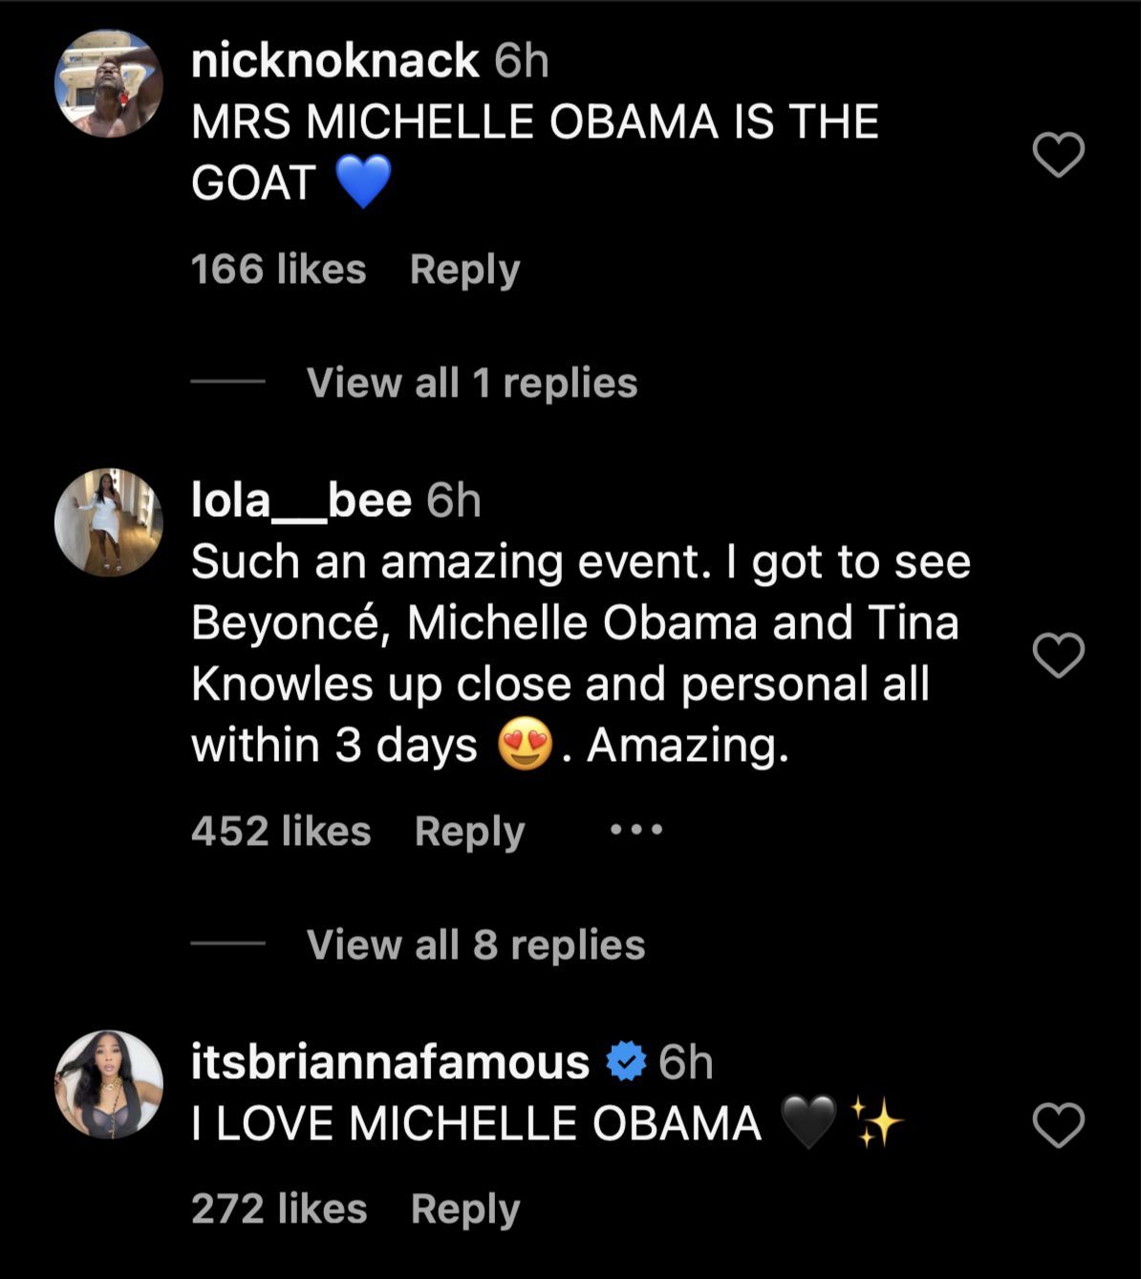The image size is (1141, 1279).
Task: Open the three-dot options on lola__bee's comment
Action: point(636,830)
